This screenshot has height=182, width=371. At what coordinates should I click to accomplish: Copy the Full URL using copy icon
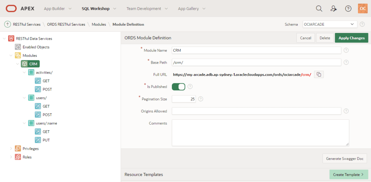pyautogui.click(x=319, y=75)
